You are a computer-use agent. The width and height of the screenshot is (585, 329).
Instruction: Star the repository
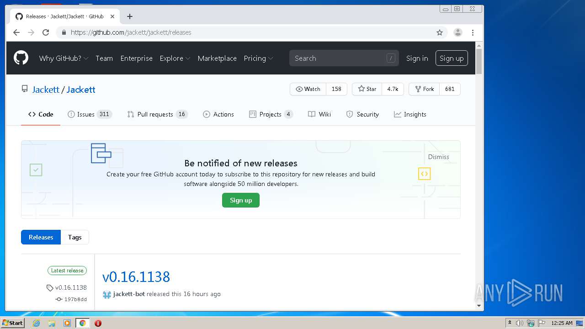[x=367, y=89]
